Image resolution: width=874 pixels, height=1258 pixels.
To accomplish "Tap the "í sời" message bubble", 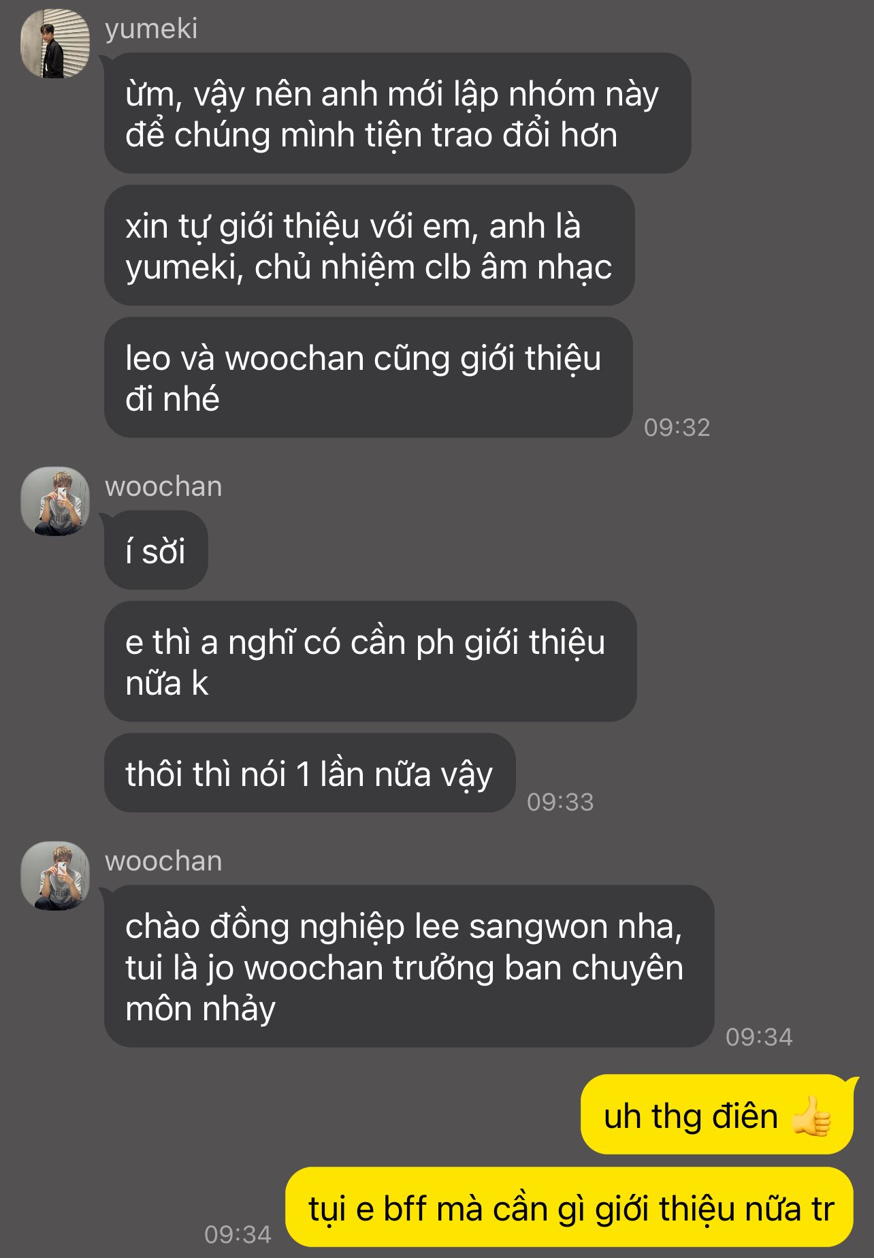I will (156, 550).
